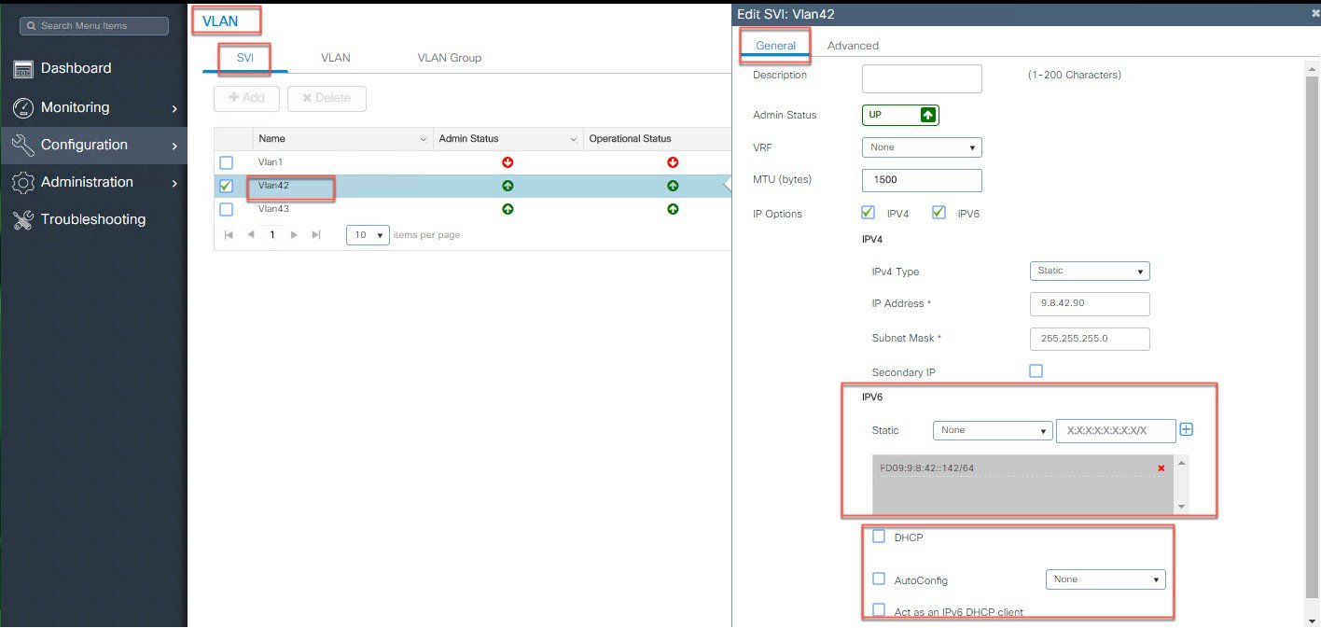This screenshot has height=628, width=1321.
Task: Click the plus icon to add IPv6 address
Action: pos(1187,430)
